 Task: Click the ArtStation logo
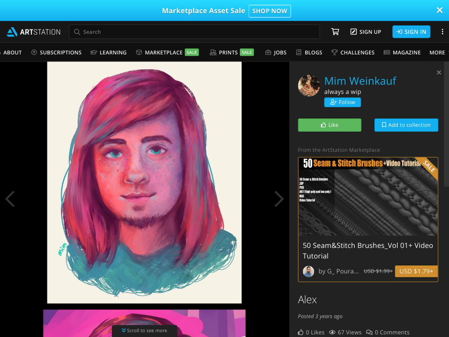pos(33,32)
